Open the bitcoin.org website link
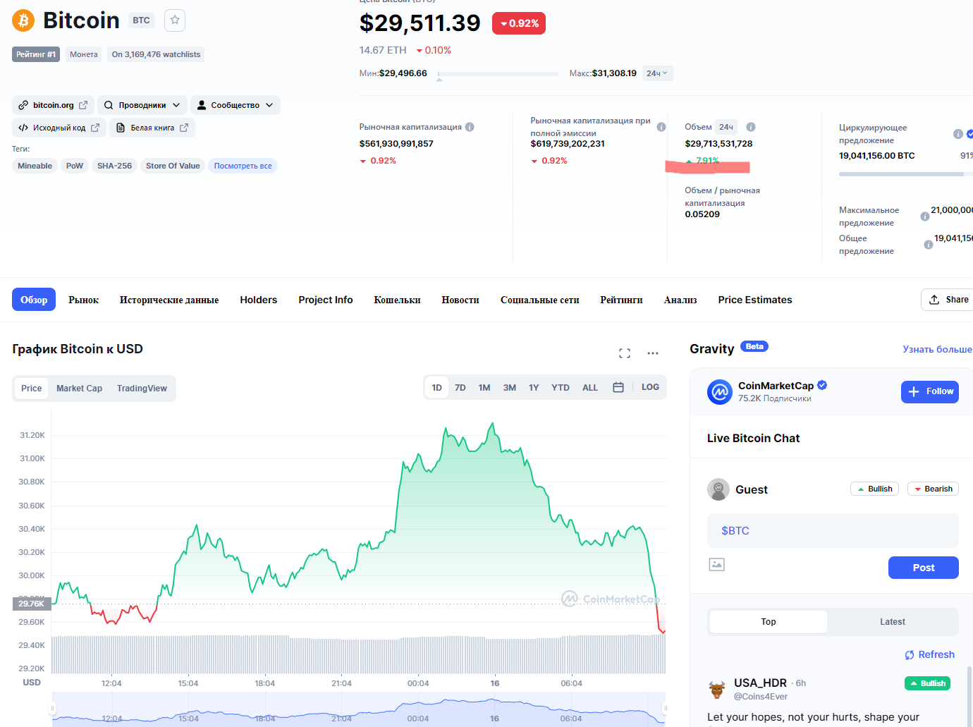The height and width of the screenshot is (727, 973). coord(53,105)
